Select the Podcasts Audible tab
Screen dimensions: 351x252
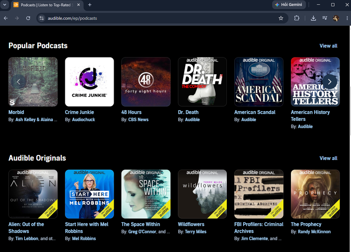click(x=46, y=5)
